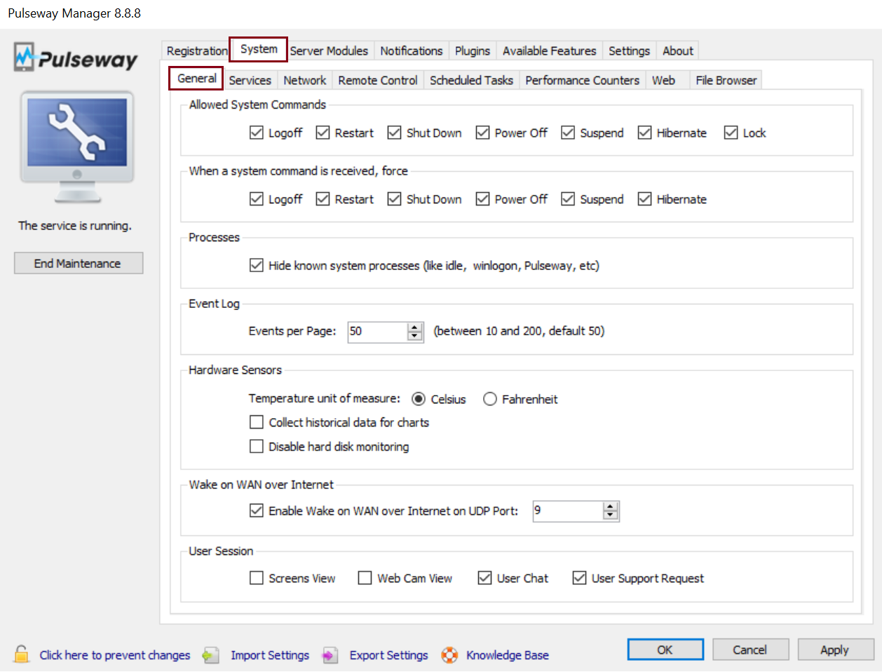Increase Events per Page with up arrow

[x=415, y=327]
